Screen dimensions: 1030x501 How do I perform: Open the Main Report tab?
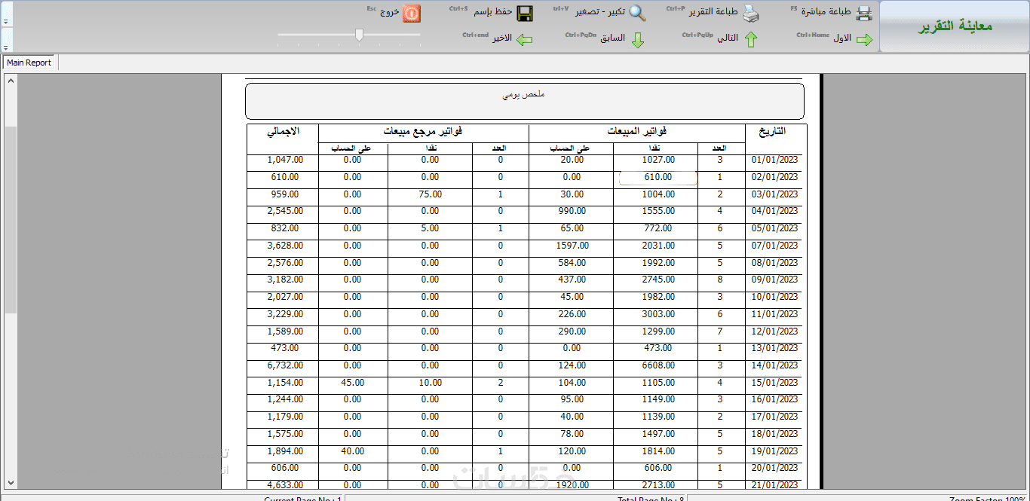pos(29,63)
